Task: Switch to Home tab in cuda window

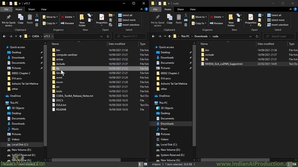Action: click(168, 9)
